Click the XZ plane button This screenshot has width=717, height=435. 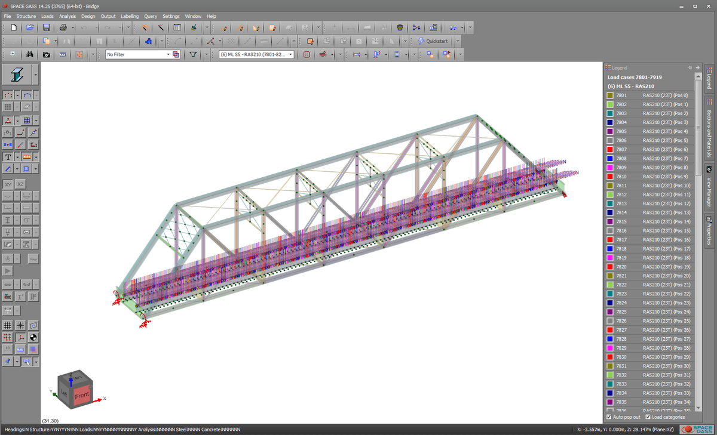[x=20, y=184]
